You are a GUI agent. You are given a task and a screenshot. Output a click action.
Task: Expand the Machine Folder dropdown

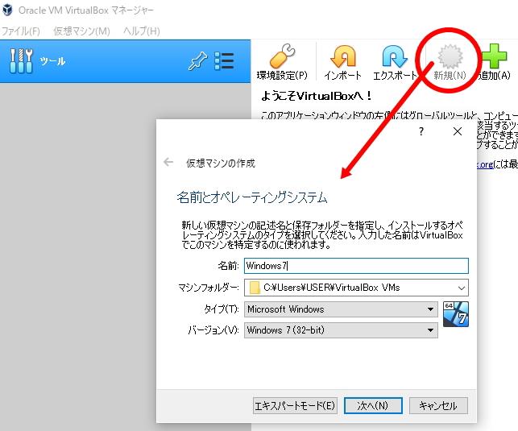click(x=462, y=288)
